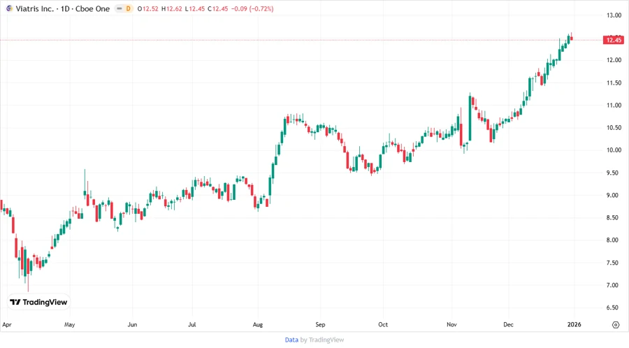This screenshot has width=629, height=348.
Task: Click the Viatris Inc. symbol logo icon
Action: point(9,8)
